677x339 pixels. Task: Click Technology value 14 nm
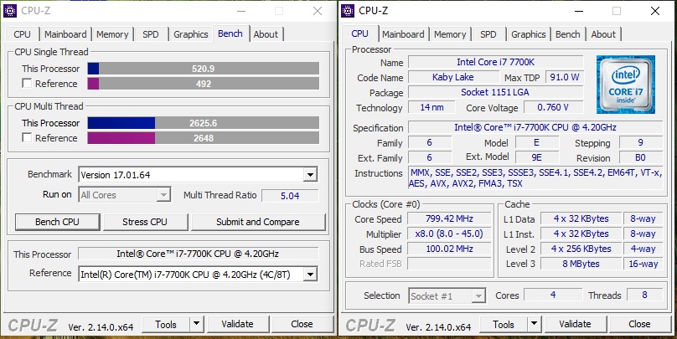pyautogui.click(x=432, y=107)
